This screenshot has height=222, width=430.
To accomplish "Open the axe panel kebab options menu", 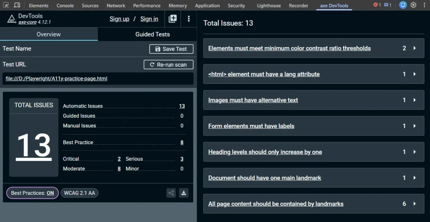I will (x=189, y=18).
